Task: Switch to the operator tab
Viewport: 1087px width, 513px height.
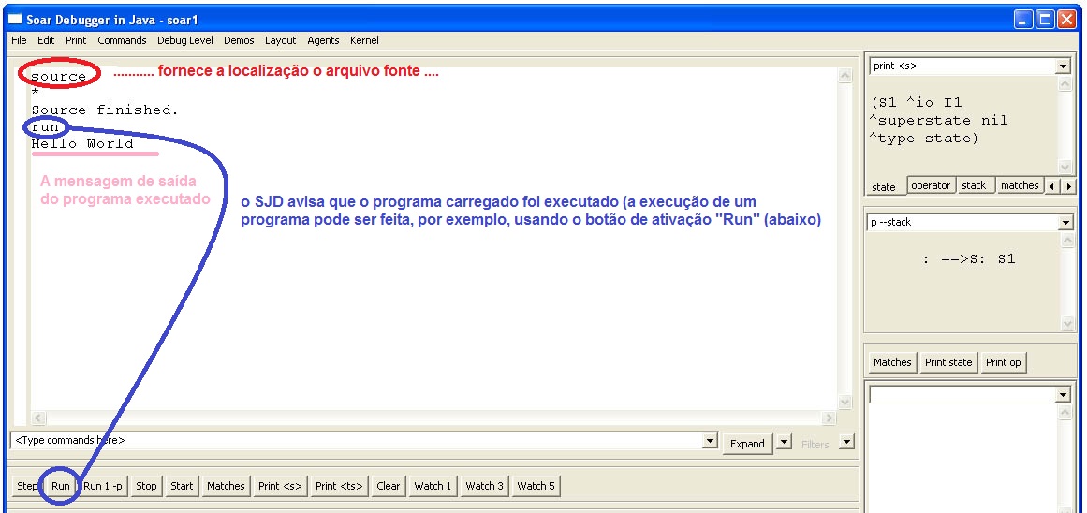Action: [931, 186]
